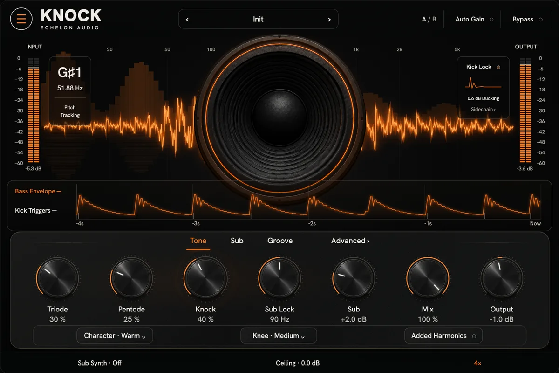Viewport: 559px width, 373px height.
Task: Click the Mix 100 % value
Action: point(428,319)
